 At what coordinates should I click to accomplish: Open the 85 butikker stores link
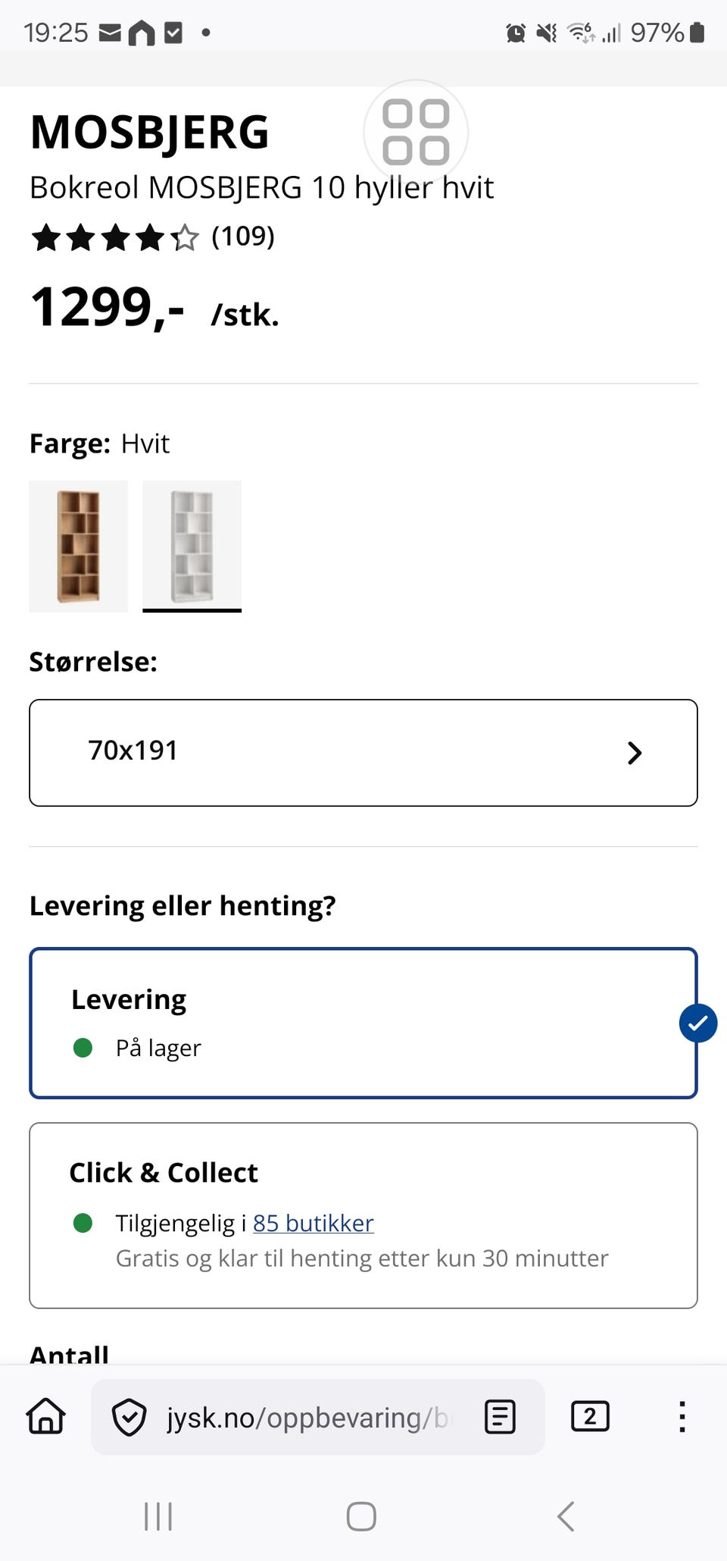314,1223
